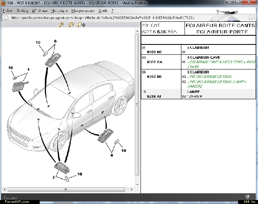Minimize the Firefox window
The width and height of the screenshot is (258, 204).
229,2
